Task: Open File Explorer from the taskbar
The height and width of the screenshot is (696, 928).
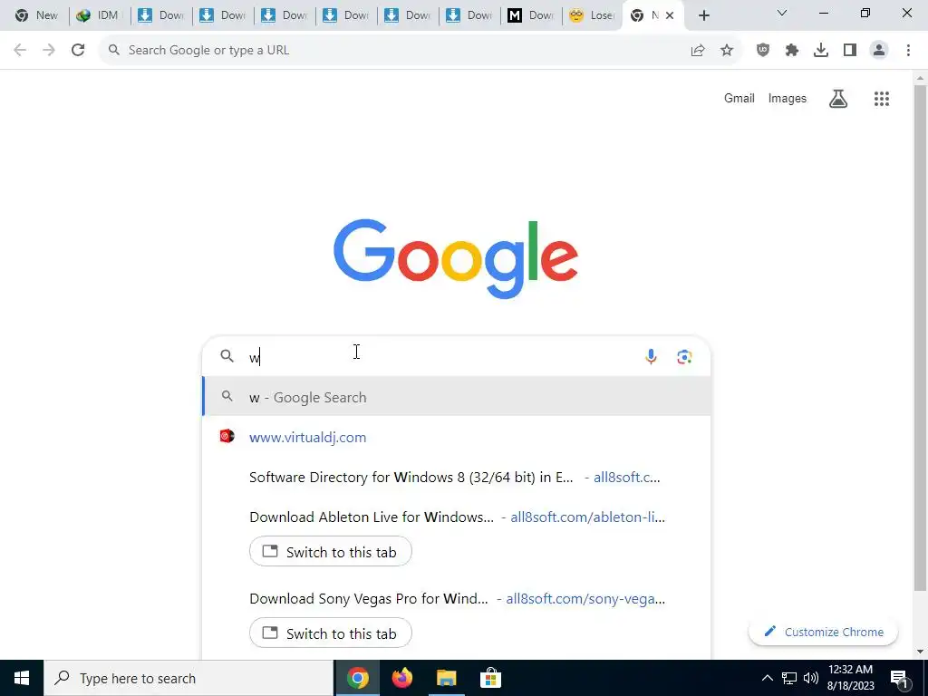Action: point(447,678)
